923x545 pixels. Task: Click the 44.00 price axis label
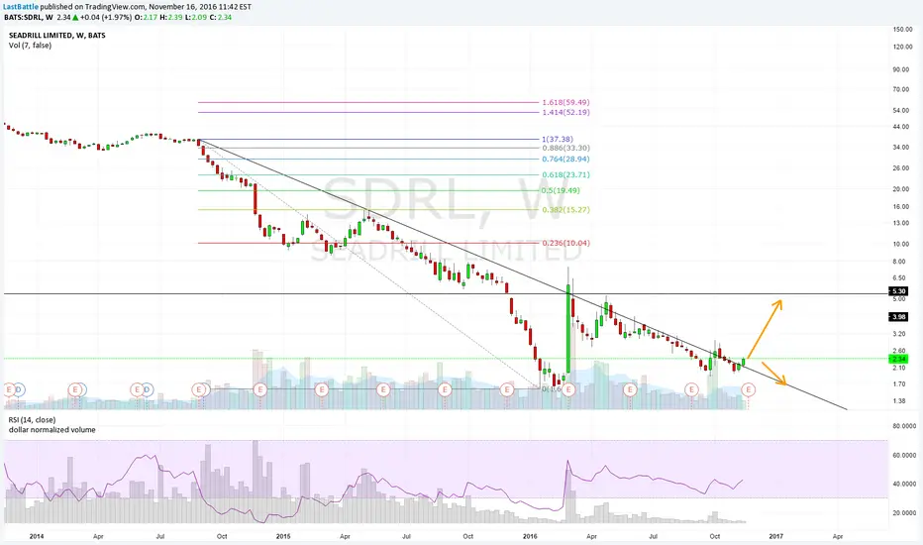[x=901, y=127]
